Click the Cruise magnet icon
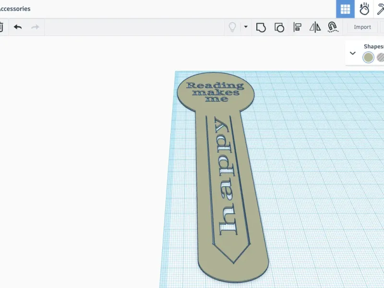This screenshot has height=288, width=384. [333, 27]
